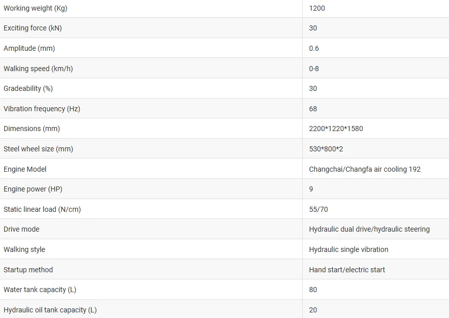Select the 0.6 amplitude value
449x318 pixels.
pyautogui.click(x=314, y=48)
